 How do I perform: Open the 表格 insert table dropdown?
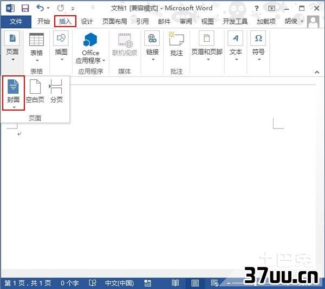36,47
